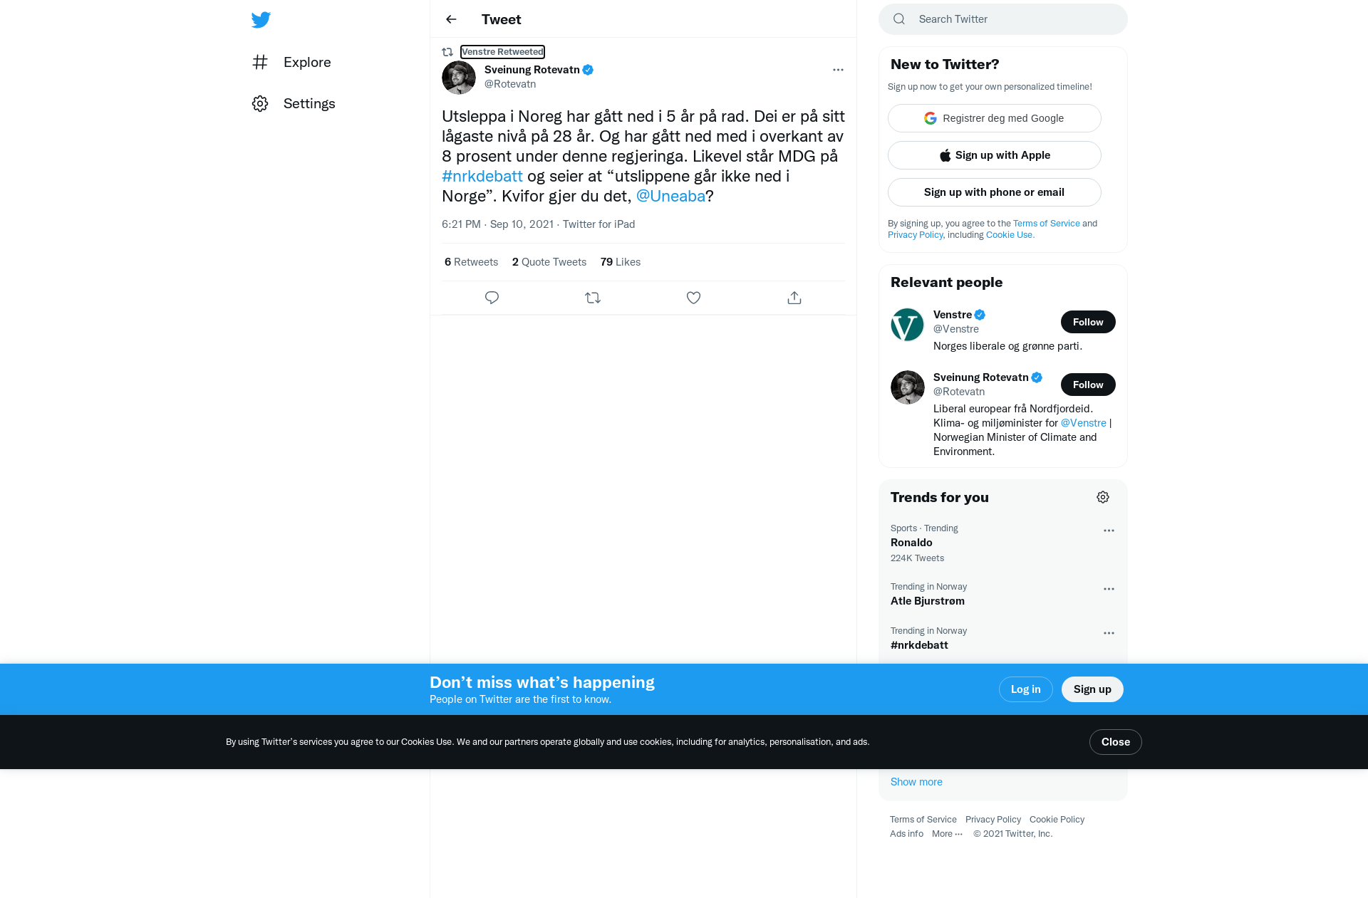Expand the More footer menu
The image size is (1368, 898).
(x=947, y=834)
